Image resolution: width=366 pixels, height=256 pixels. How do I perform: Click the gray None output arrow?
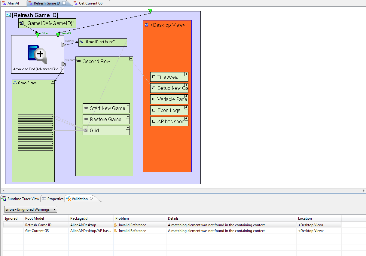[x=63, y=45]
